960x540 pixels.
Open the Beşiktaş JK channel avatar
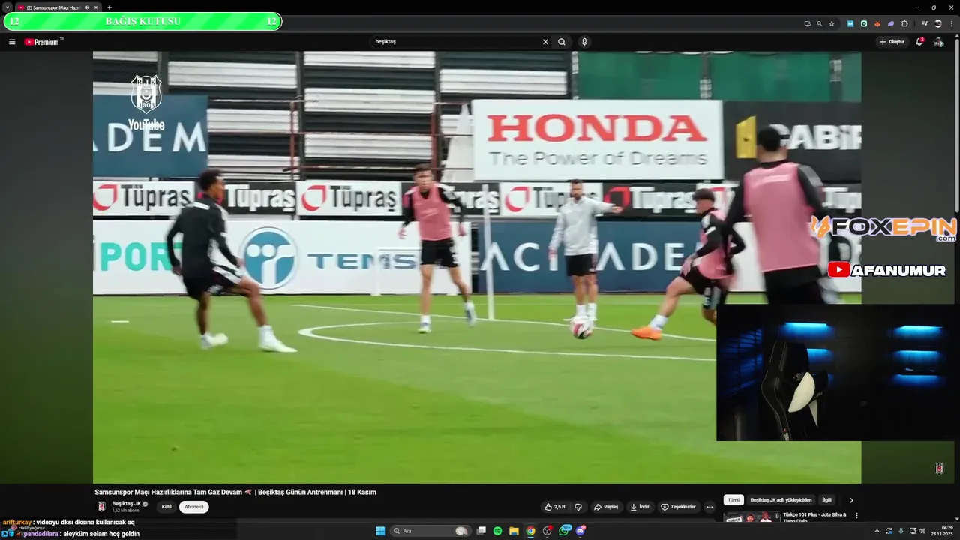(101, 507)
